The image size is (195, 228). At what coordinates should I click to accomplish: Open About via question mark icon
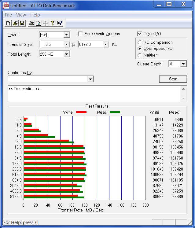tap(53, 23)
